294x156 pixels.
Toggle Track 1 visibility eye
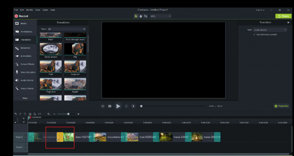[26, 146]
